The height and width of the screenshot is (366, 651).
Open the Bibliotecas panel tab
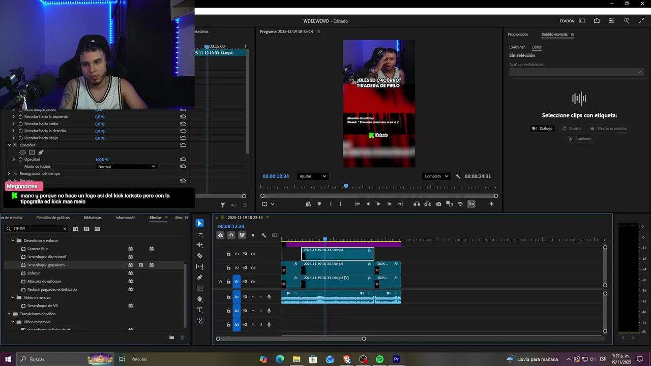coord(93,218)
